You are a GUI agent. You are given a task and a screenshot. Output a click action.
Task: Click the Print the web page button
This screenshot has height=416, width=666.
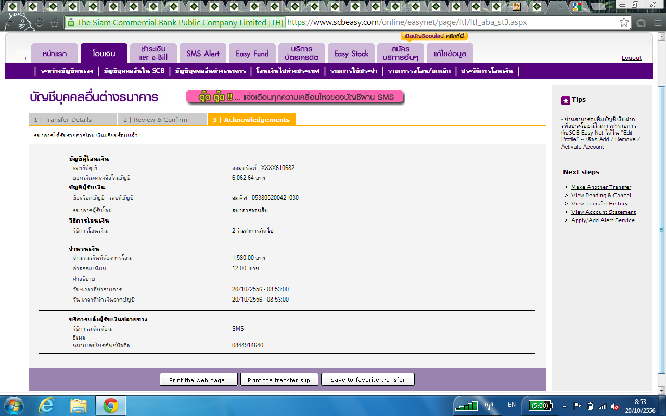[199, 380]
